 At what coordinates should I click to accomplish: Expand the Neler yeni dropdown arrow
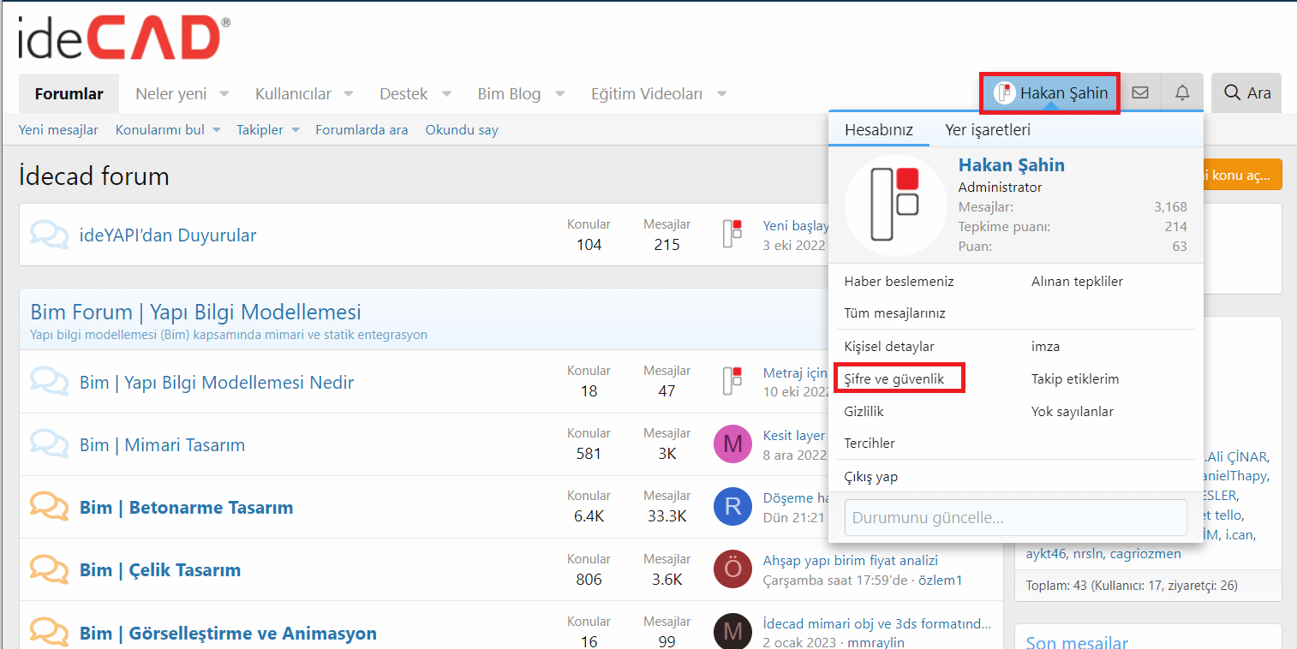(x=224, y=94)
